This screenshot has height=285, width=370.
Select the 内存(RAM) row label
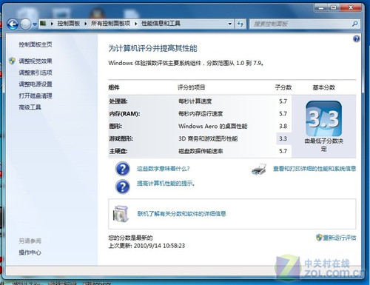(x=124, y=114)
